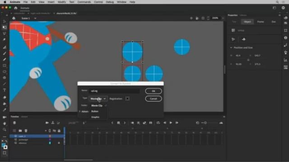The height and width of the screenshot is (162, 289).
Task: Toggle add camera icon in timeline
Action: point(47,123)
